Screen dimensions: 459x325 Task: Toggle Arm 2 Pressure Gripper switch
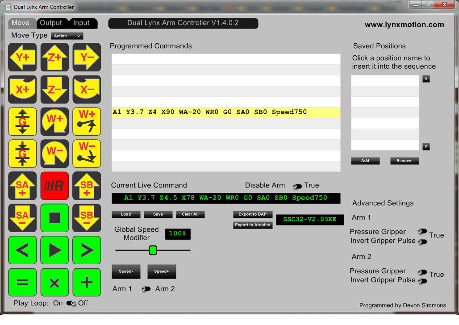click(x=422, y=272)
